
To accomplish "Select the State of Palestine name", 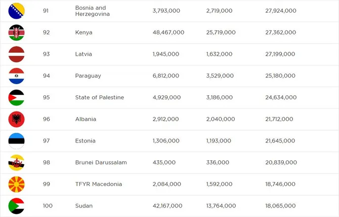I will 100,97.
